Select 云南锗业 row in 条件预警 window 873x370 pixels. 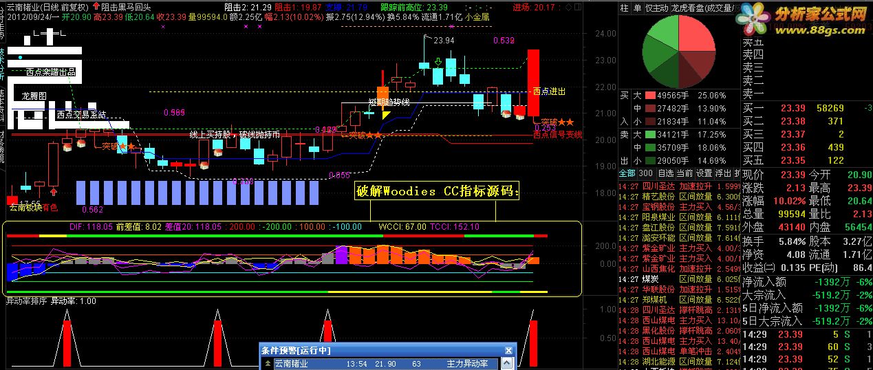(x=387, y=364)
